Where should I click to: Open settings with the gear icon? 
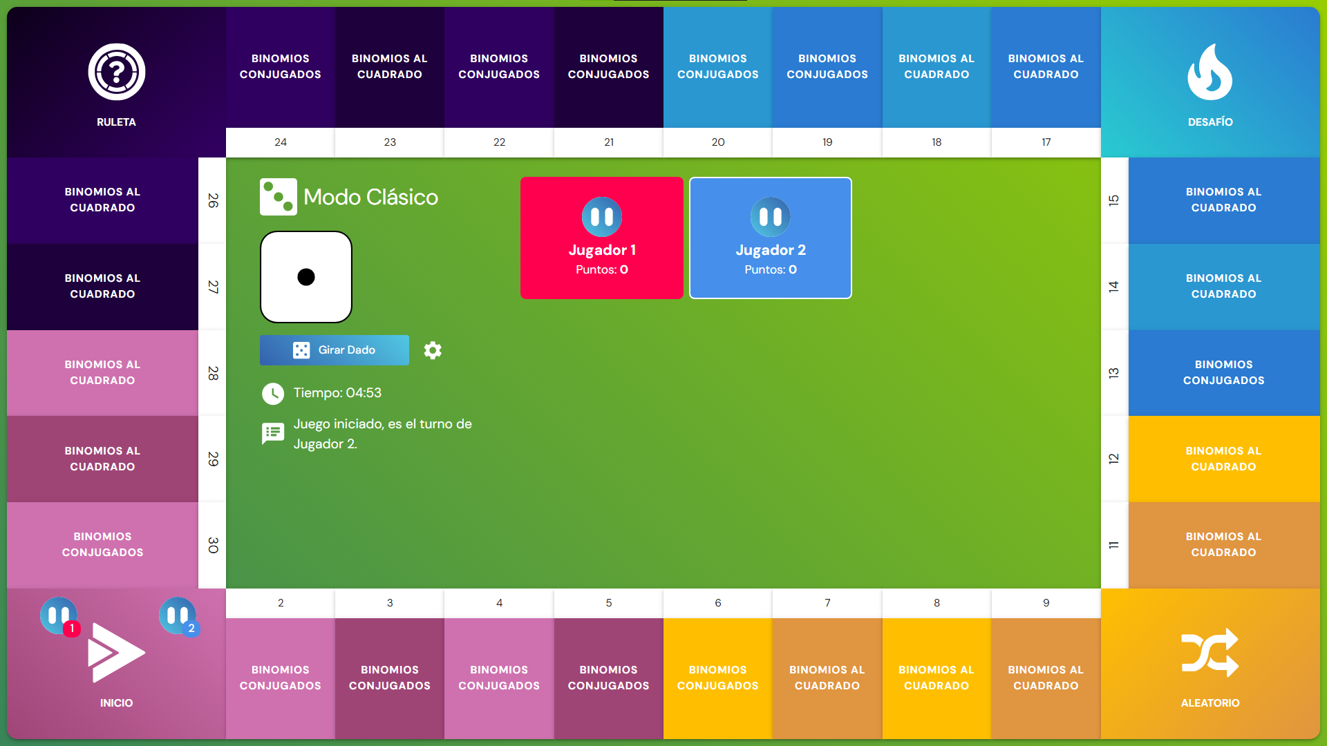coord(433,350)
